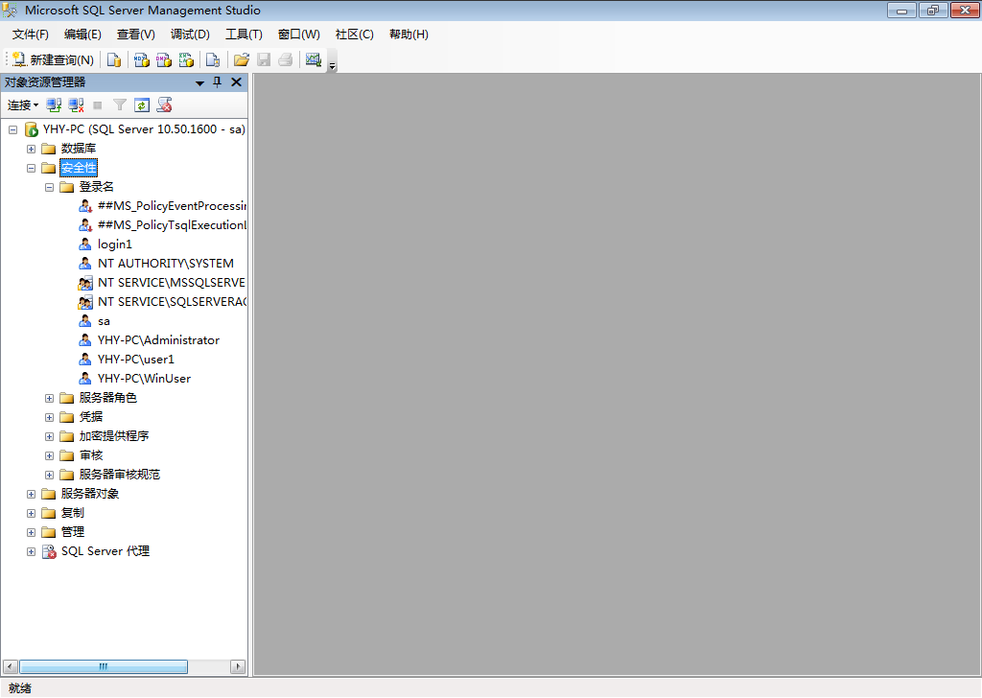Expand the 复制 folder
The height and width of the screenshot is (698, 982).
(x=31, y=513)
